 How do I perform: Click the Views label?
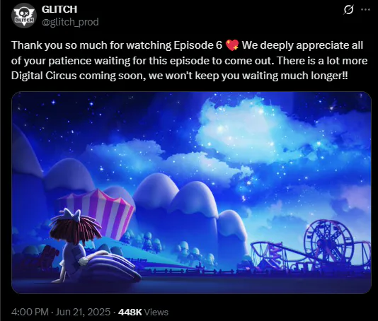[156, 313]
